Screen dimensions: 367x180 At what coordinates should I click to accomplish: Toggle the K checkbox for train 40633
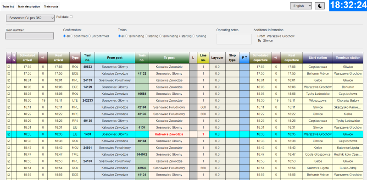(x=9, y=67)
